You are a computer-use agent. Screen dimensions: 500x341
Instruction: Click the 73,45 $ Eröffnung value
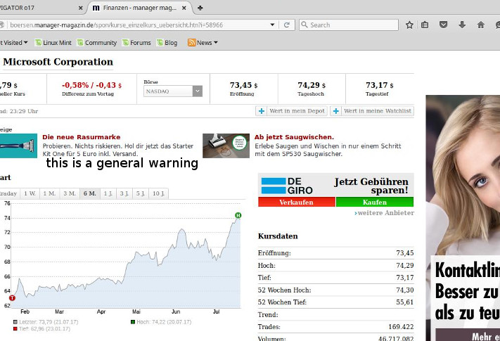click(243, 85)
